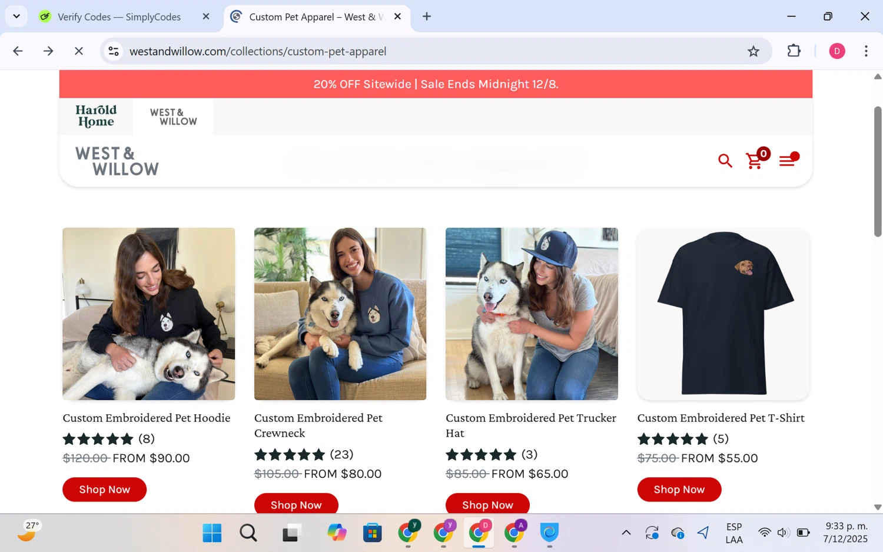Close the Custom Pet Apparel tab

point(397,16)
